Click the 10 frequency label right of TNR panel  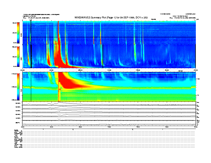tap(198, 95)
